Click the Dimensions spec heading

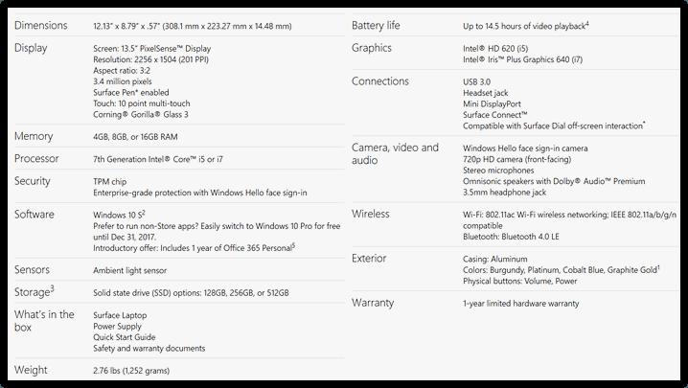pyautogui.click(x=43, y=25)
